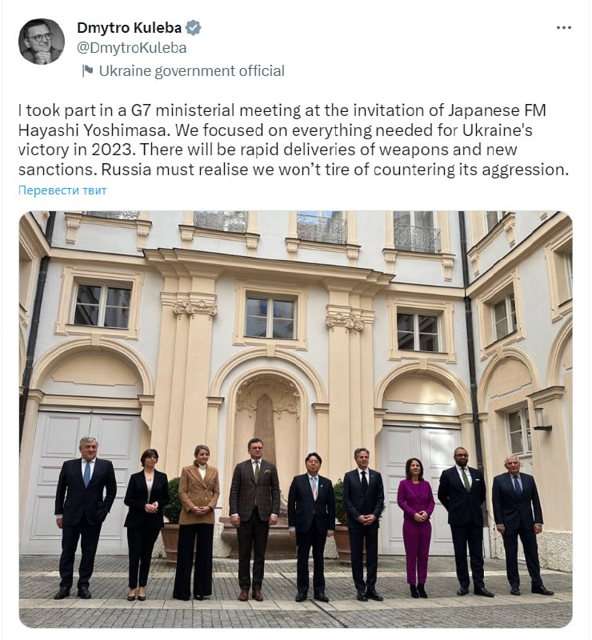Open the three-dot more options menu
This screenshot has height=640, width=592.
(x=564, y=28)
